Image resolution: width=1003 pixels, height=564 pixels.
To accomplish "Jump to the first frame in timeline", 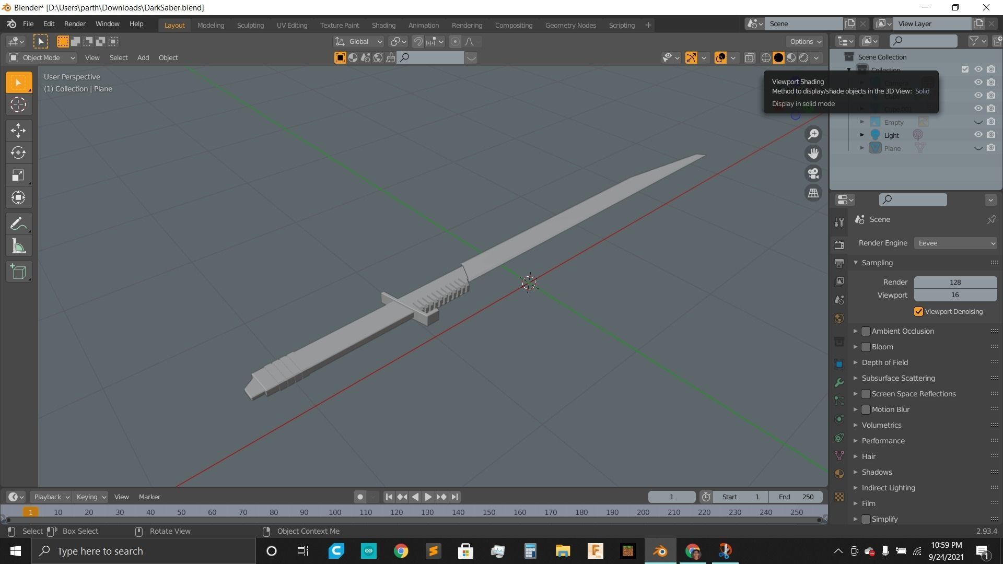I will (x=389, y=497).
